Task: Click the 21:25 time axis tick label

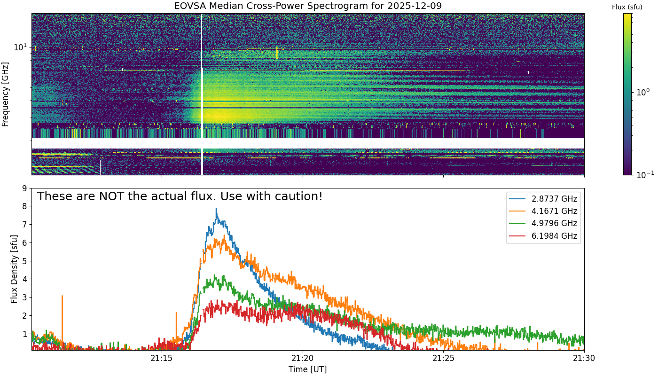Action: 443,359
